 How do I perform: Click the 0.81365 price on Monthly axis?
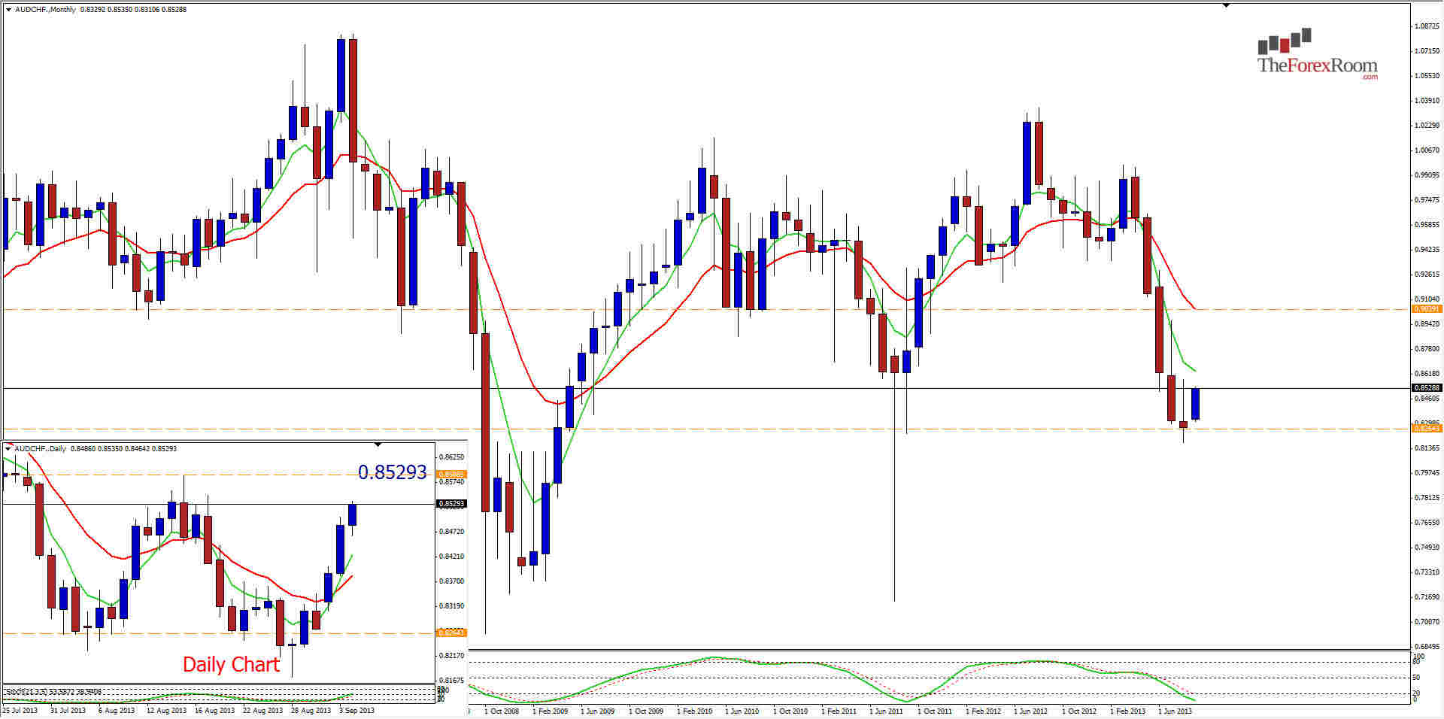(1427, 448)
